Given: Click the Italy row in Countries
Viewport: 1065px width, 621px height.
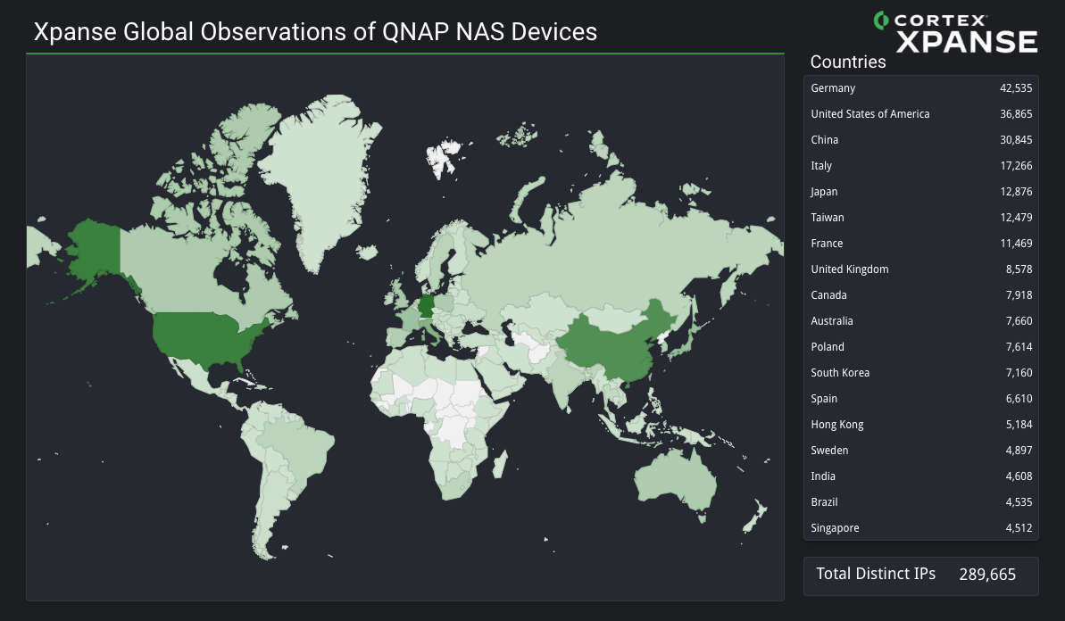Looking at the screenshot, I should tap(921, 166).
